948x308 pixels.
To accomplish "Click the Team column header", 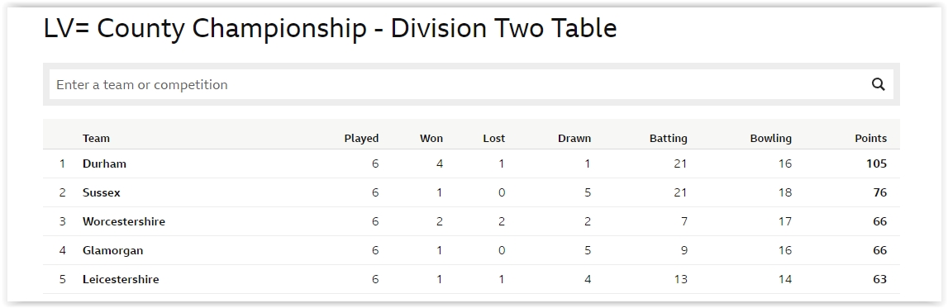I will click(96, 138).
